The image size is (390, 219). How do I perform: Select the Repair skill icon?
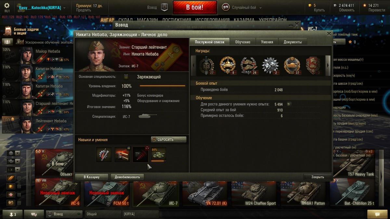(104, 154)
